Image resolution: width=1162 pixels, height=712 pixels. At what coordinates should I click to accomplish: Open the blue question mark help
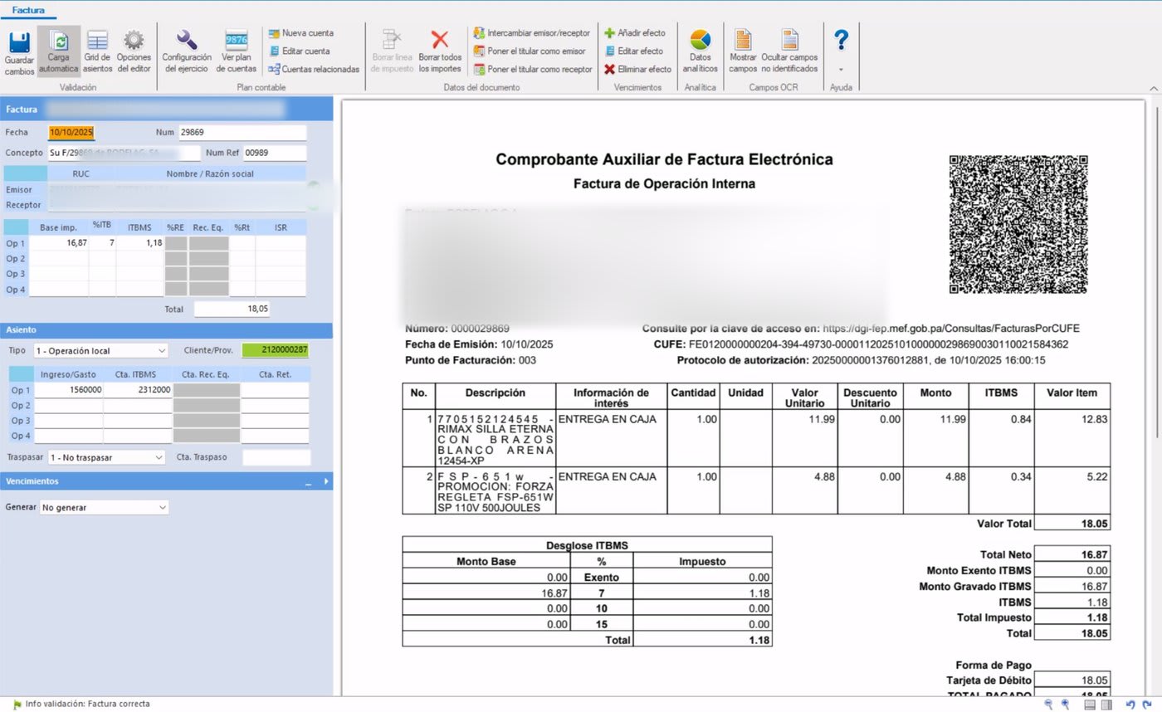pos(842,40)
